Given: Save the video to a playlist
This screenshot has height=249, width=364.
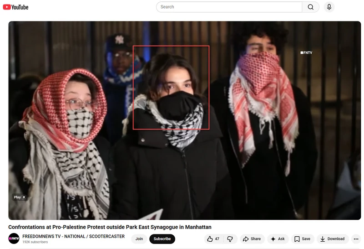Looking at the screenshot, I should (302, 239).
